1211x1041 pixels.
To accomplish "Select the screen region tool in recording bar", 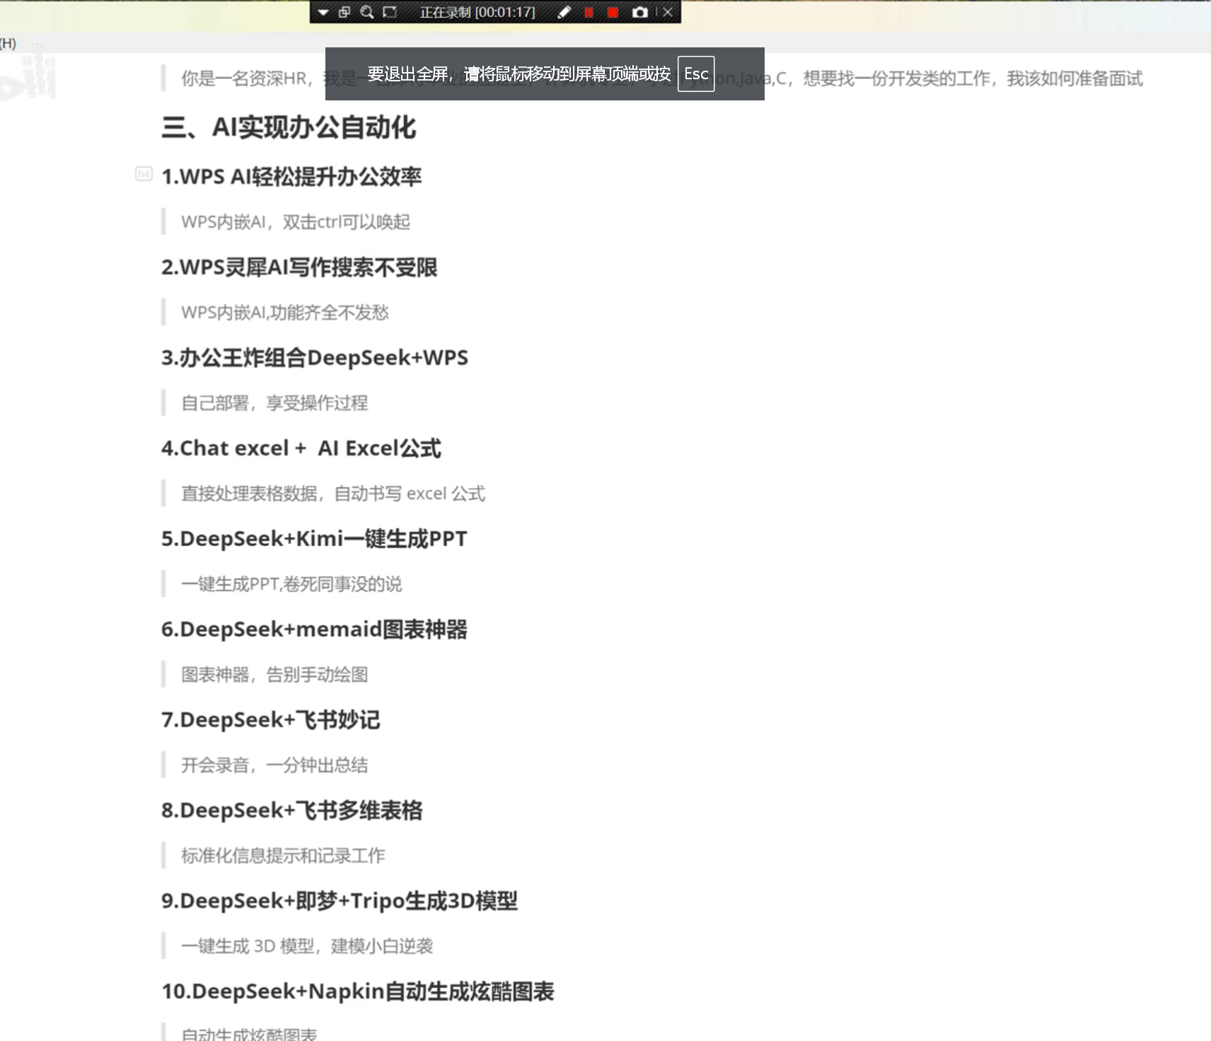I will pyautogui.click(x=390, y=12).
